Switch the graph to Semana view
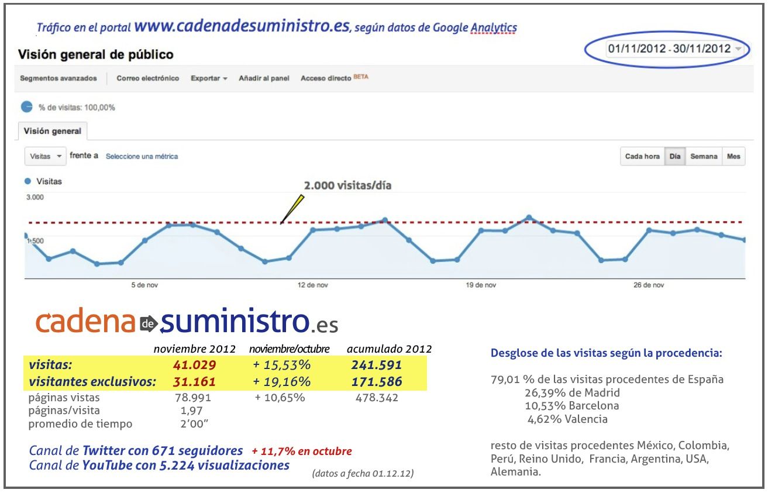768x493 pixels. coord(704,157)
